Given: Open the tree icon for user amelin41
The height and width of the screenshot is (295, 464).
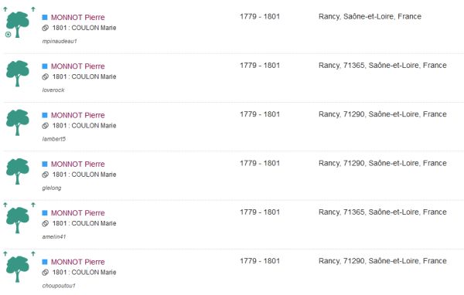Looking at the screenshot, I should click(18, 220).
